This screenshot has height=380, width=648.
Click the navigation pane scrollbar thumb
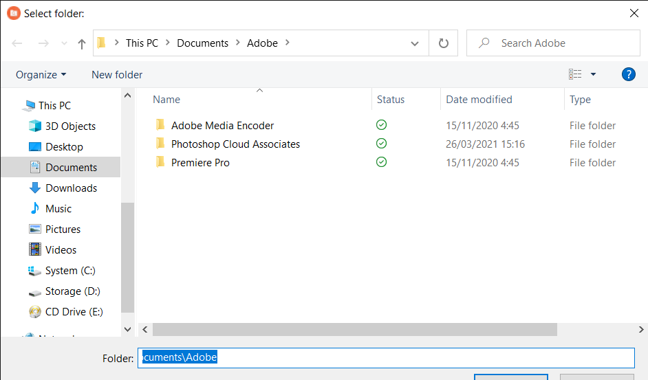128,258
